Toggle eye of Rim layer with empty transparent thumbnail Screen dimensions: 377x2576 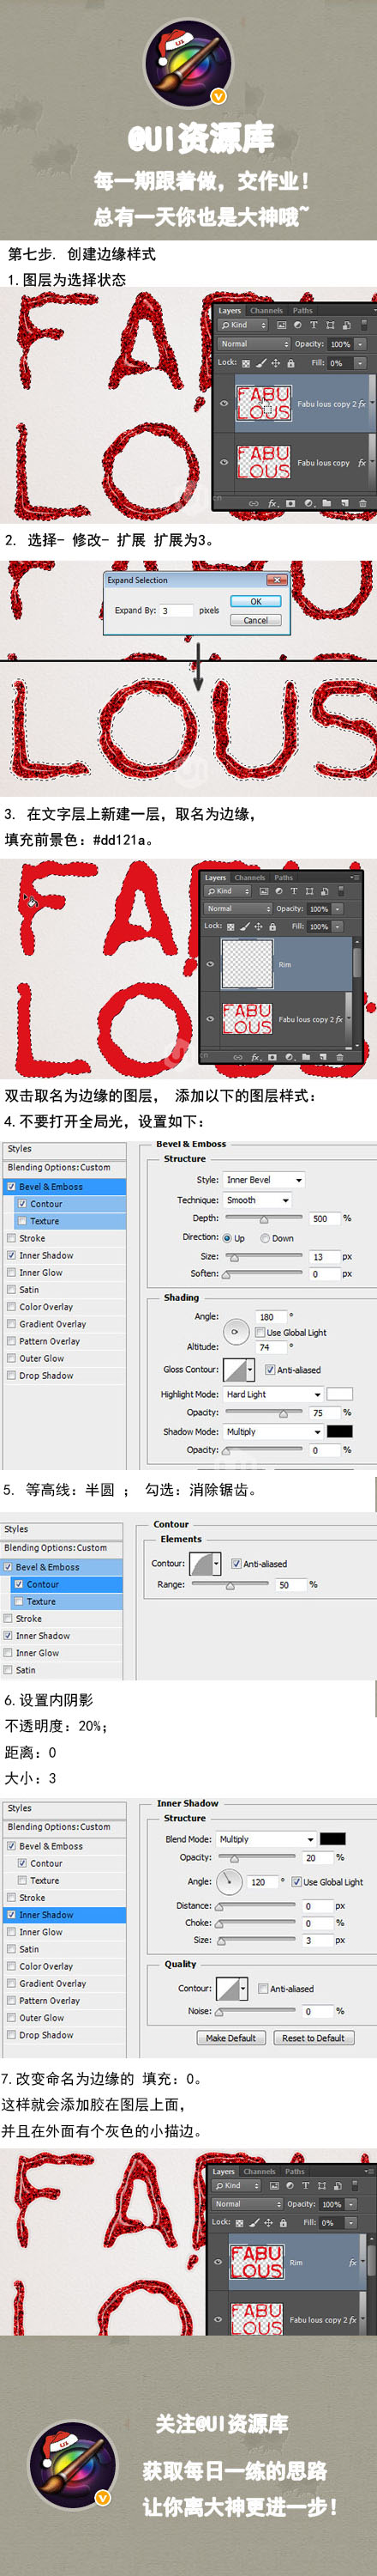click(x=211, y=964)
